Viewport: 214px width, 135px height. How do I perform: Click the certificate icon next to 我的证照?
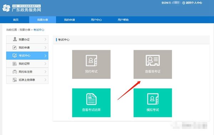click(x=15, y=64)
